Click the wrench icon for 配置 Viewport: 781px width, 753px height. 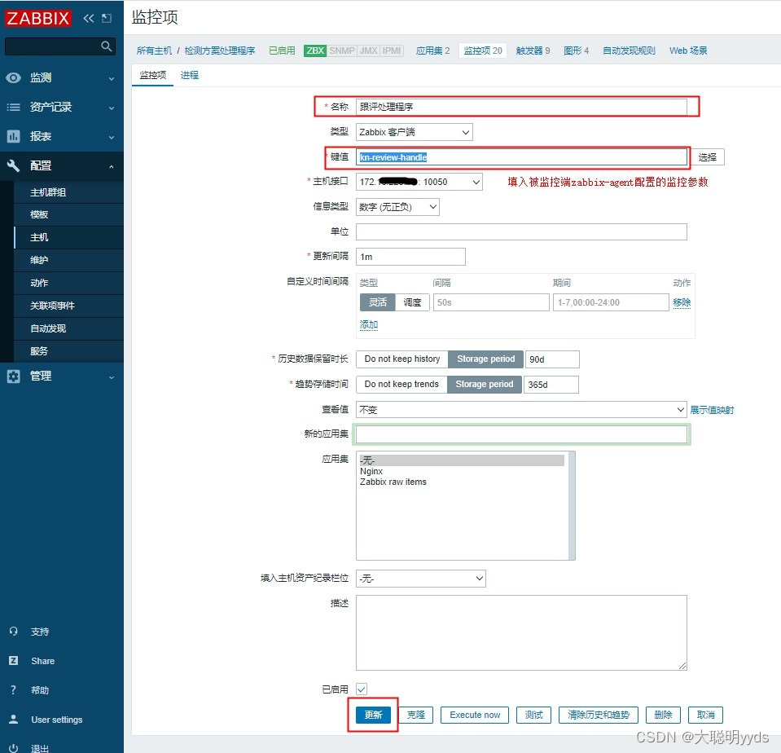(14, 165)
